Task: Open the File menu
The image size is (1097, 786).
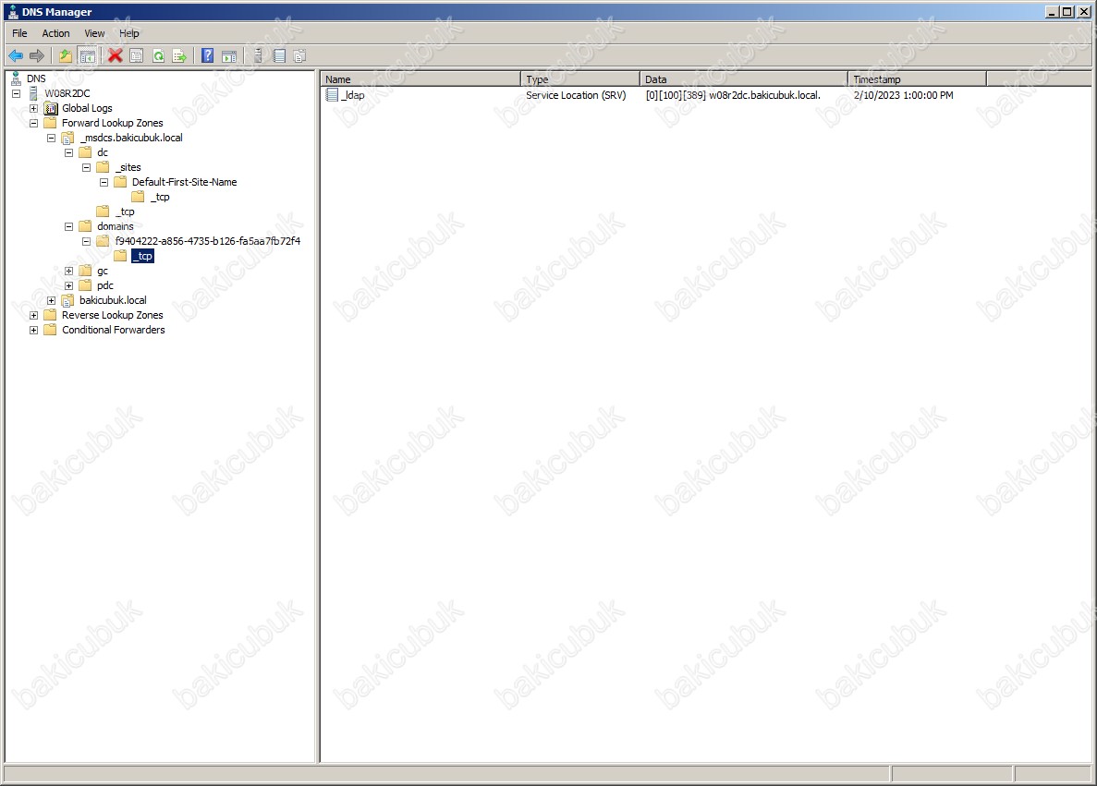Action: pos(19,33)
